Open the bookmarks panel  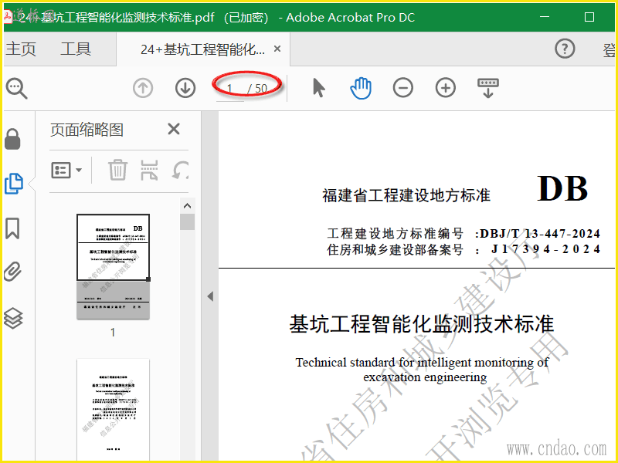click(x=12, y=228)
